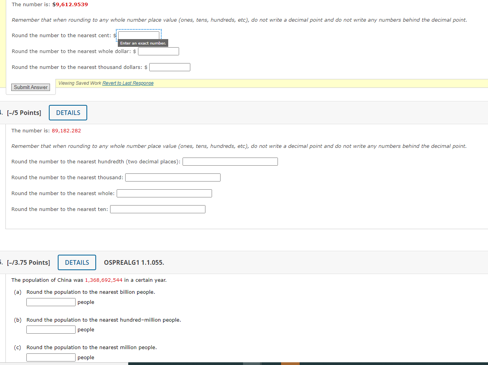Image resolution: width=488 pixels, height=365 pixels.
Task: Click the horizontal scrollbar at the bottom
Action: coord(194,363)
